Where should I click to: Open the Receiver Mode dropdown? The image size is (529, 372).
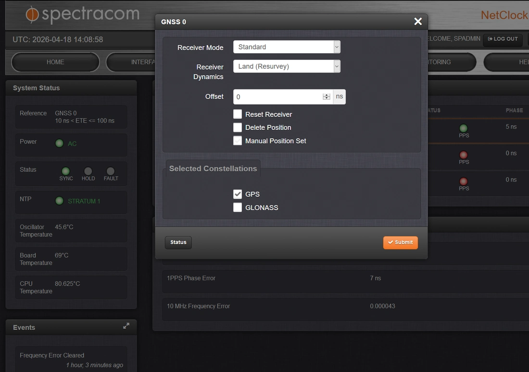(287, 47)
